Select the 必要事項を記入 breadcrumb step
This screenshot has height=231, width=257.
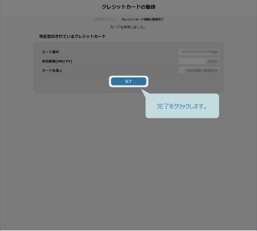103,20
